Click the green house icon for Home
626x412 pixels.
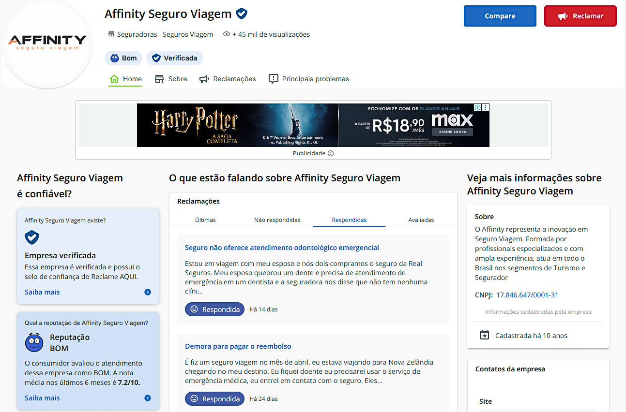click(114, 79)
